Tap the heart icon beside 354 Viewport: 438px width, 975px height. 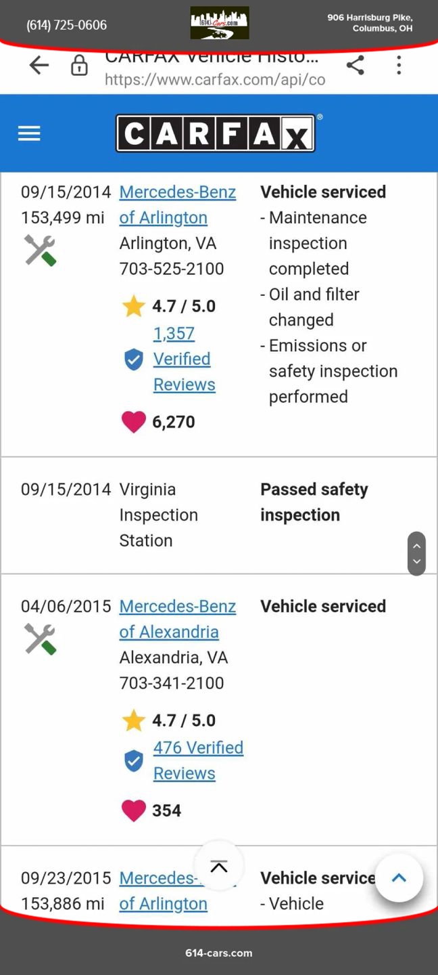point(133,810)
